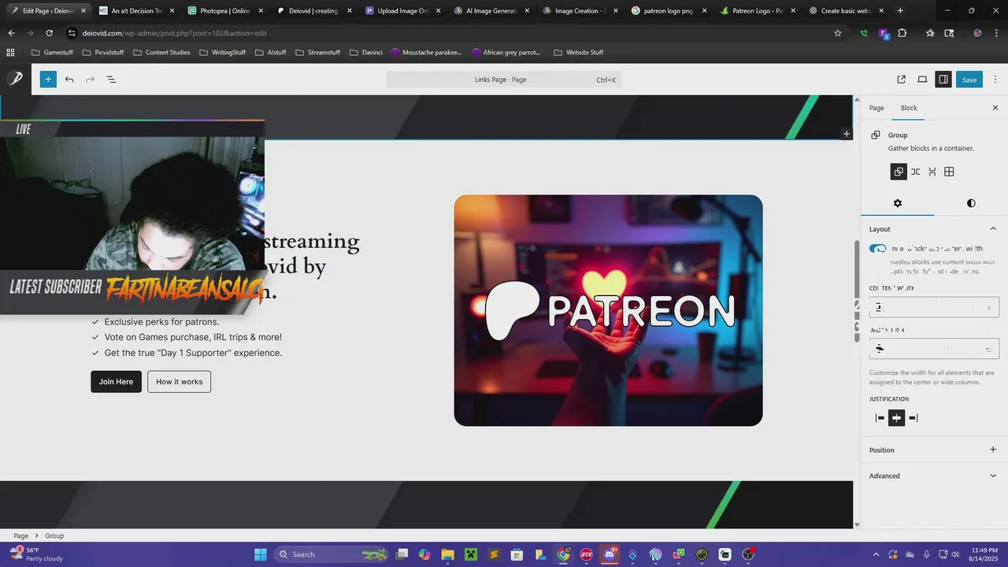Screen dimensions: 1008x567
Task: Go back in browser history
Action: tap(11, 33)
